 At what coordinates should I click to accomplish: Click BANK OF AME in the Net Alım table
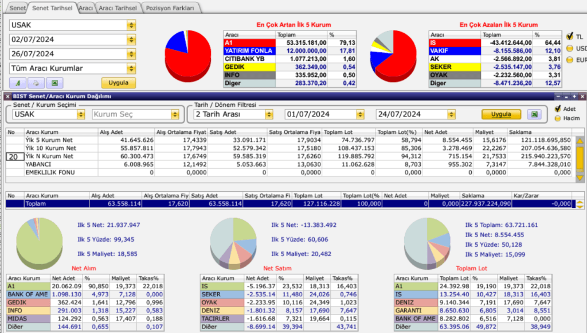[x=28, y=295]
